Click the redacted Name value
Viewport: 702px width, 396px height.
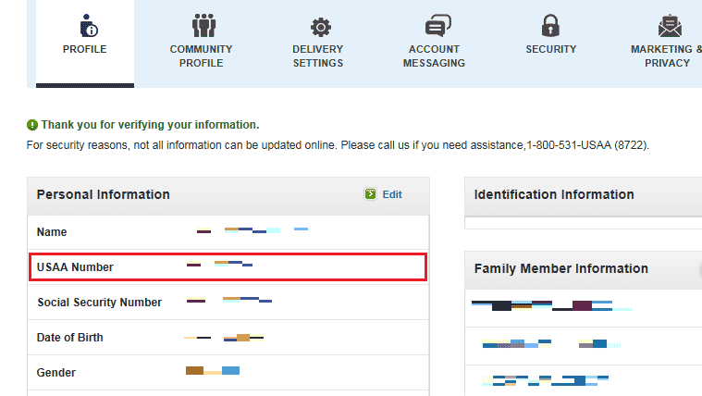click(252, 230)
